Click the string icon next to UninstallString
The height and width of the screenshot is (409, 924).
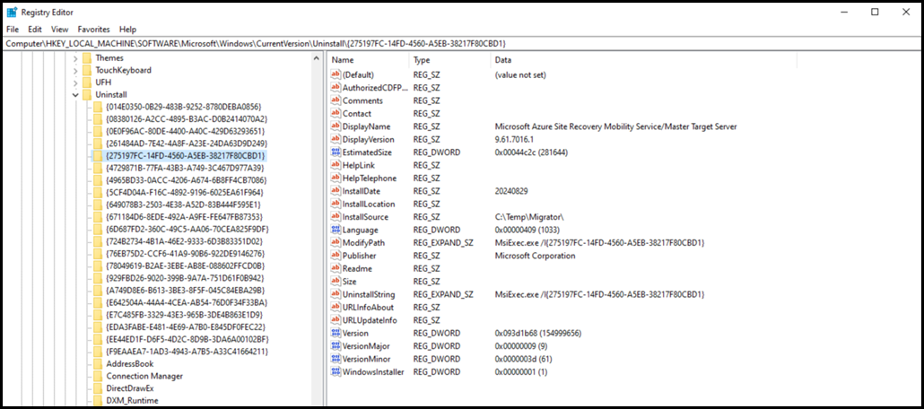[x=336, y=294]
